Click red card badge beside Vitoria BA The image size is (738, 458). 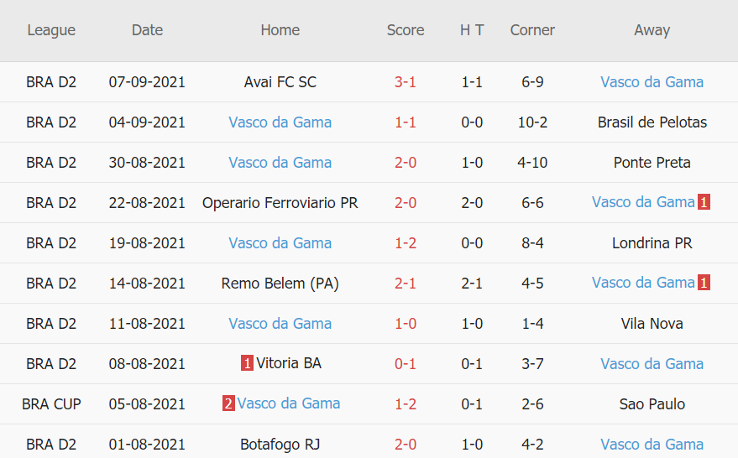(247, 363)
